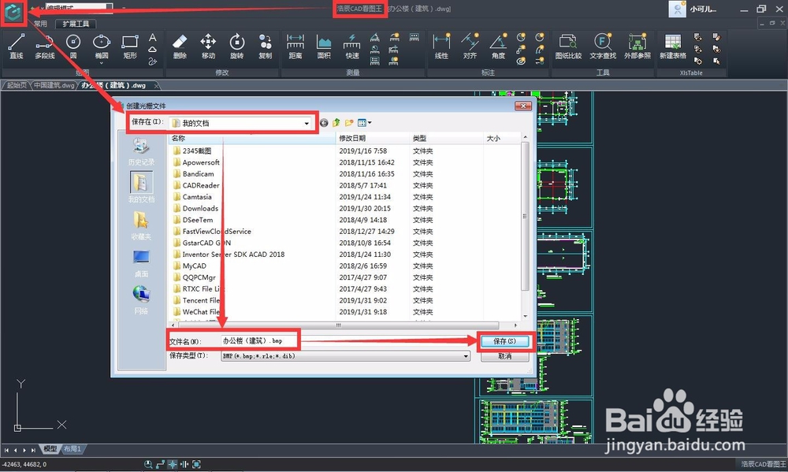
Task: Click the 删除 eraser tool
Action: pos(180,46)
